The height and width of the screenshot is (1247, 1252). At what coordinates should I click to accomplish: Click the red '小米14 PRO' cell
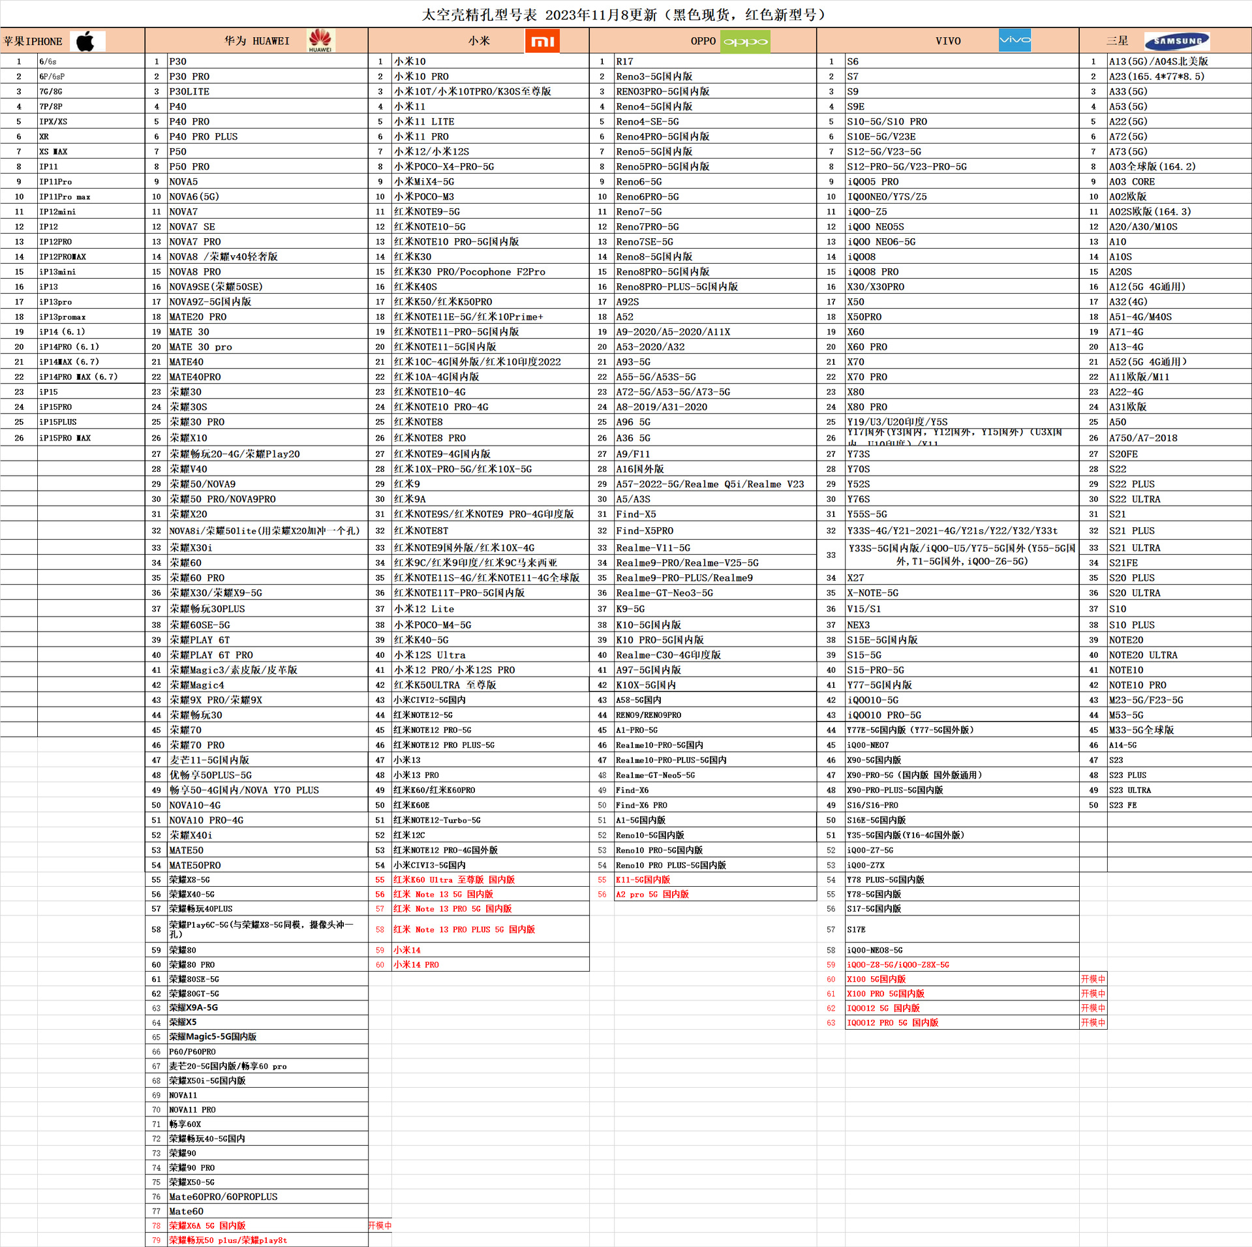coord(491,964)
